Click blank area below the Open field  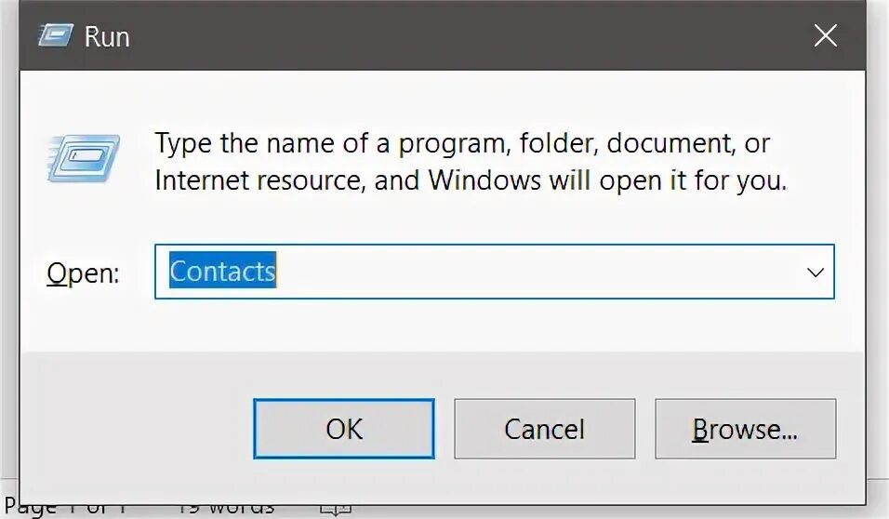(x=493, y=325)
